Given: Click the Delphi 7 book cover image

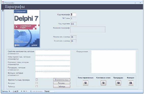Looking at the screenshot, I should (x=27, y=28).
